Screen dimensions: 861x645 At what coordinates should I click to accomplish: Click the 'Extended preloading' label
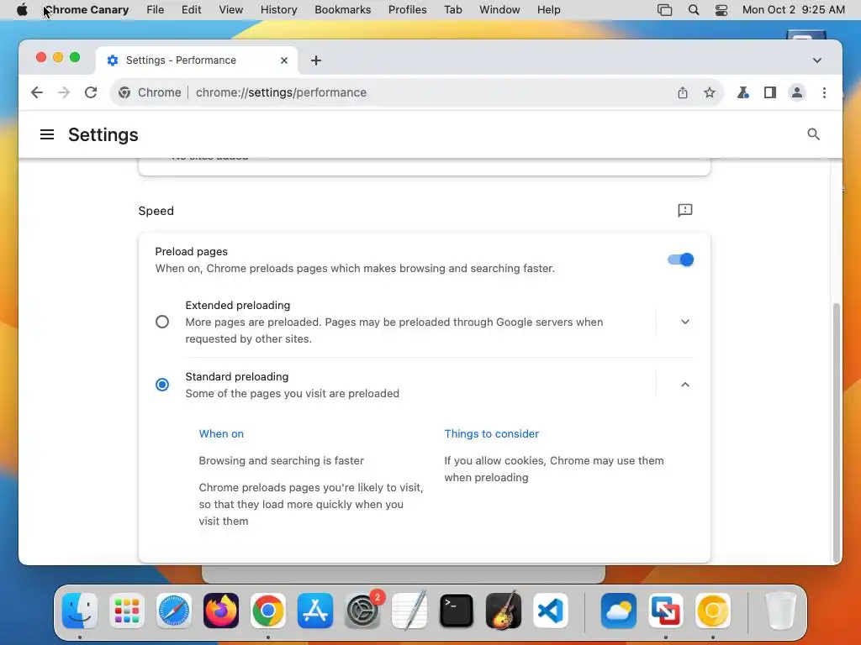(x=238, y=306)
